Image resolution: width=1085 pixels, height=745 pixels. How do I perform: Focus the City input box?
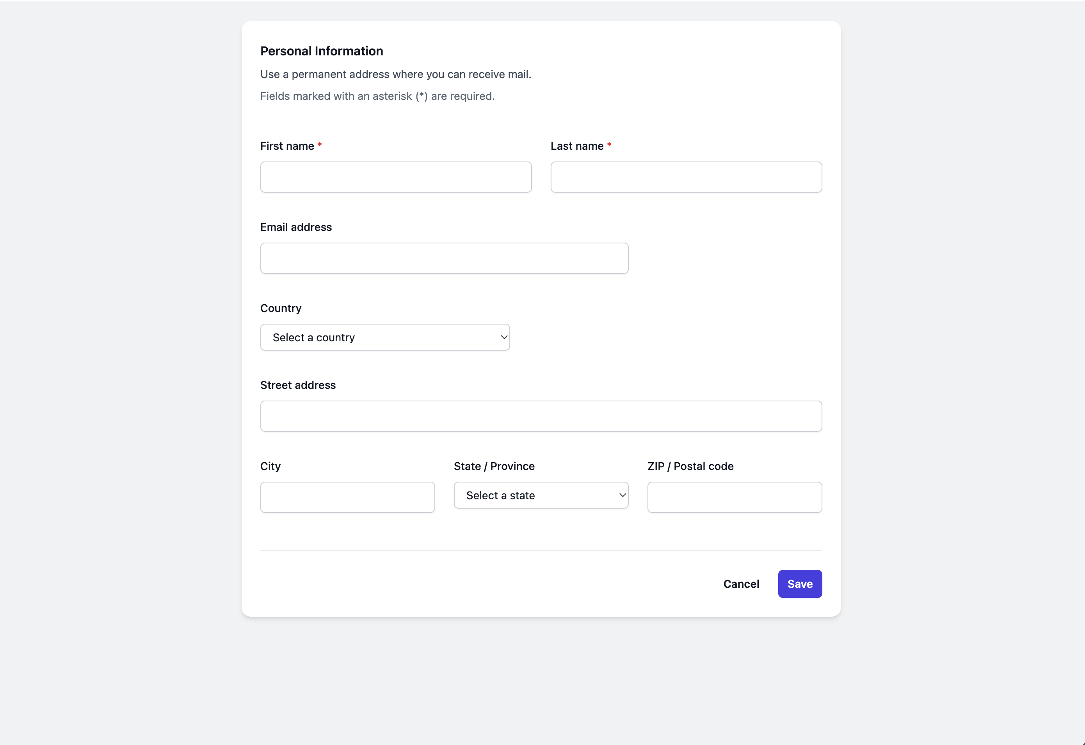pyautogui.click(x=347, y=497)
